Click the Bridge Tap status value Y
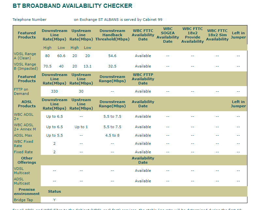267x210 pixels. click(54, 200)
